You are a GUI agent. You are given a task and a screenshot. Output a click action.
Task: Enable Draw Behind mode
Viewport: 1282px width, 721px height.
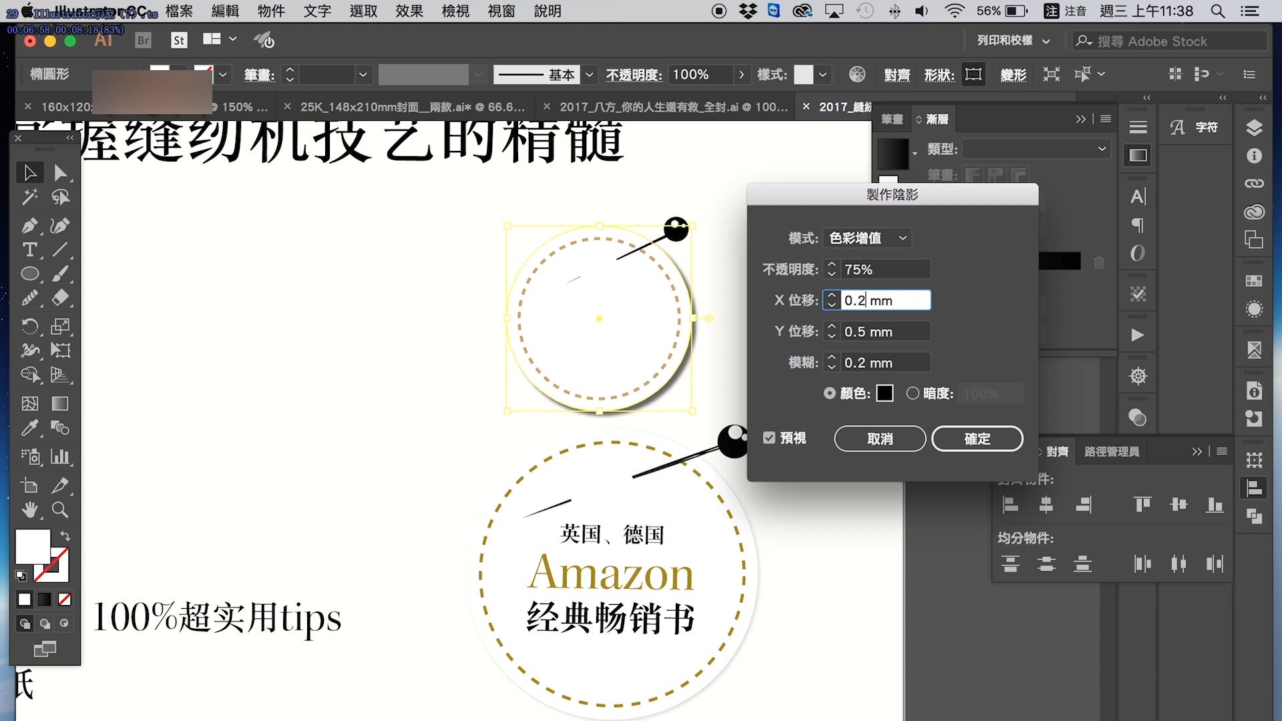45,624
